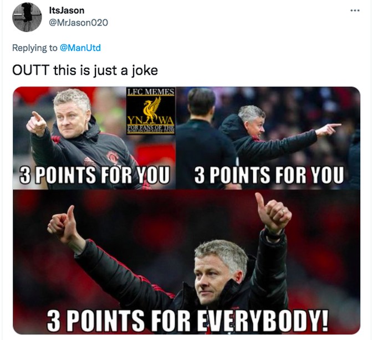Follow the @ManUtd mention link
The image size is (388, 340).
click(80, 48)
